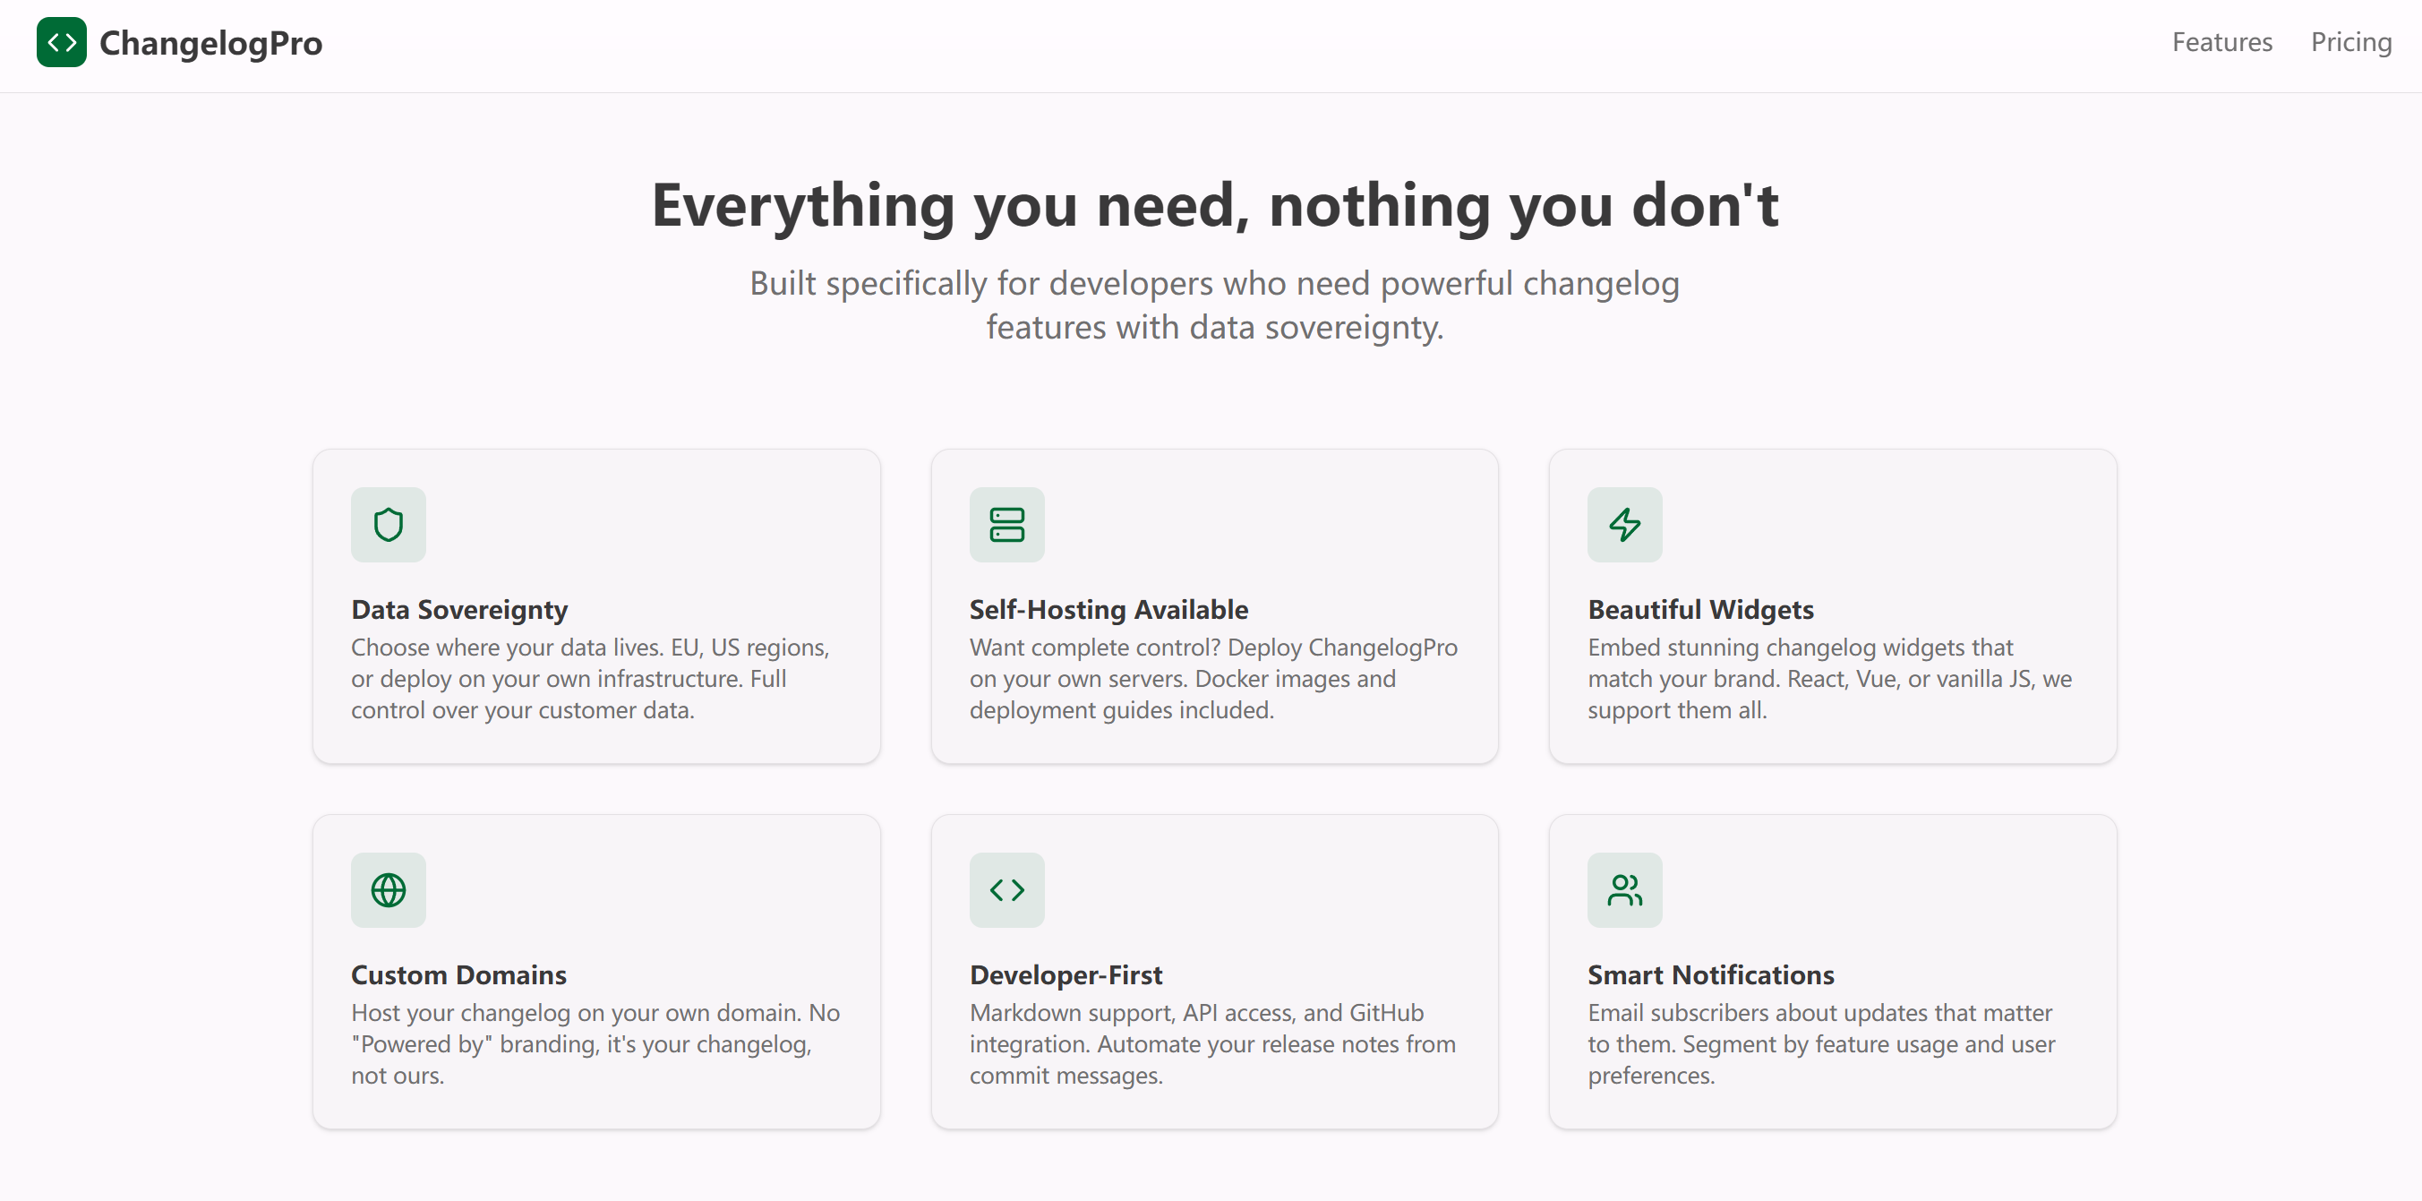Click the GitHub integration description paragraph
Screen dimensions: 2422x1201
pos(1213,1043)
